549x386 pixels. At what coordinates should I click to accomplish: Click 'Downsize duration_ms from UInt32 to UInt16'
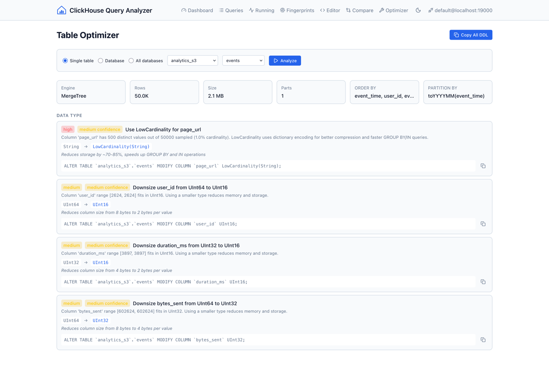(x=186, y=245)
